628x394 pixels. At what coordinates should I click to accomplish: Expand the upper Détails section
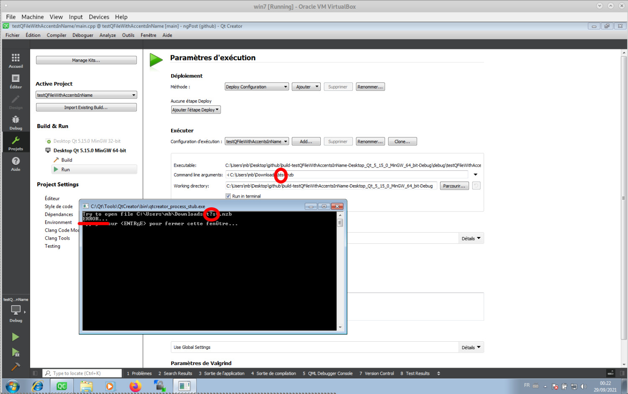pyautogui.click(x=471, y=239)
